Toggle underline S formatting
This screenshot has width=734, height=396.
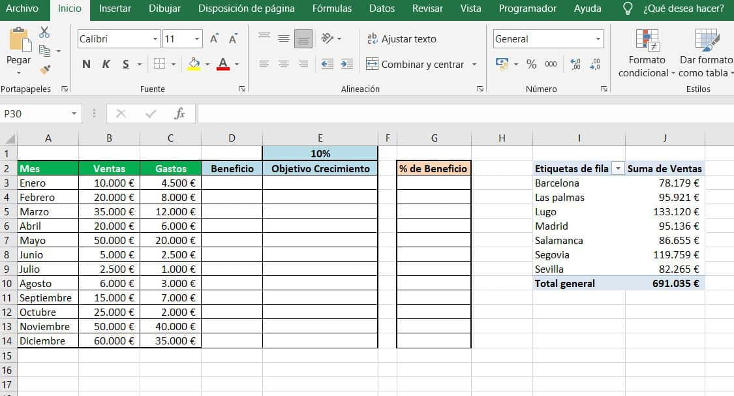(x=125, y=64)
